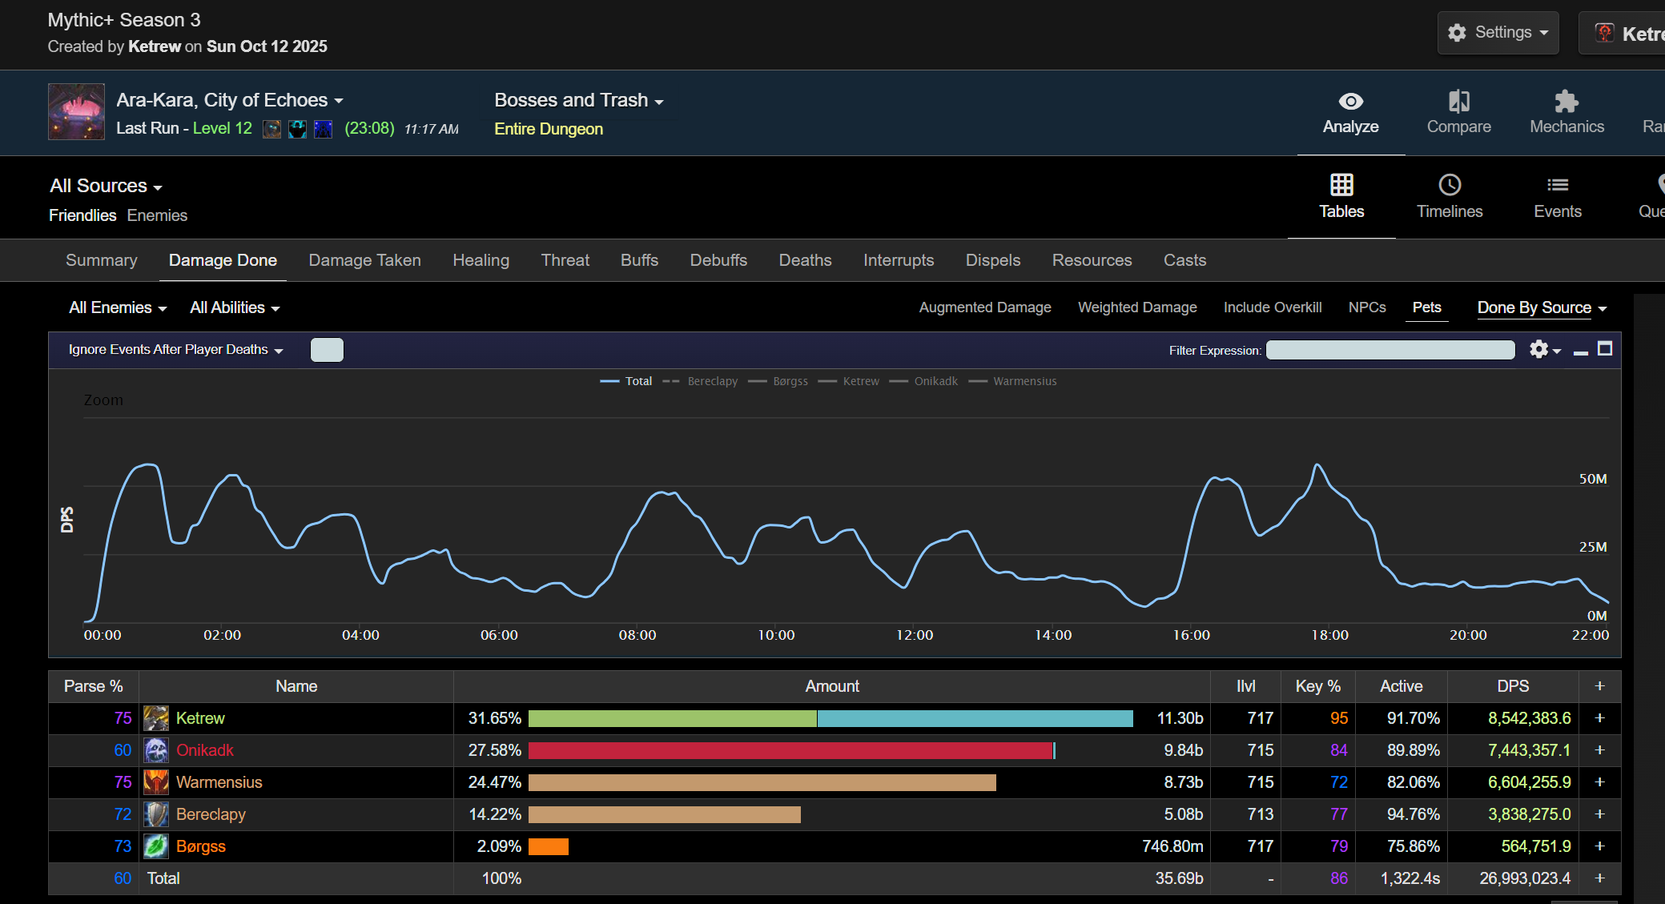Open the Interrupts tab
The height and width of the screenshot is (904, 1665).
pos(898,260)
